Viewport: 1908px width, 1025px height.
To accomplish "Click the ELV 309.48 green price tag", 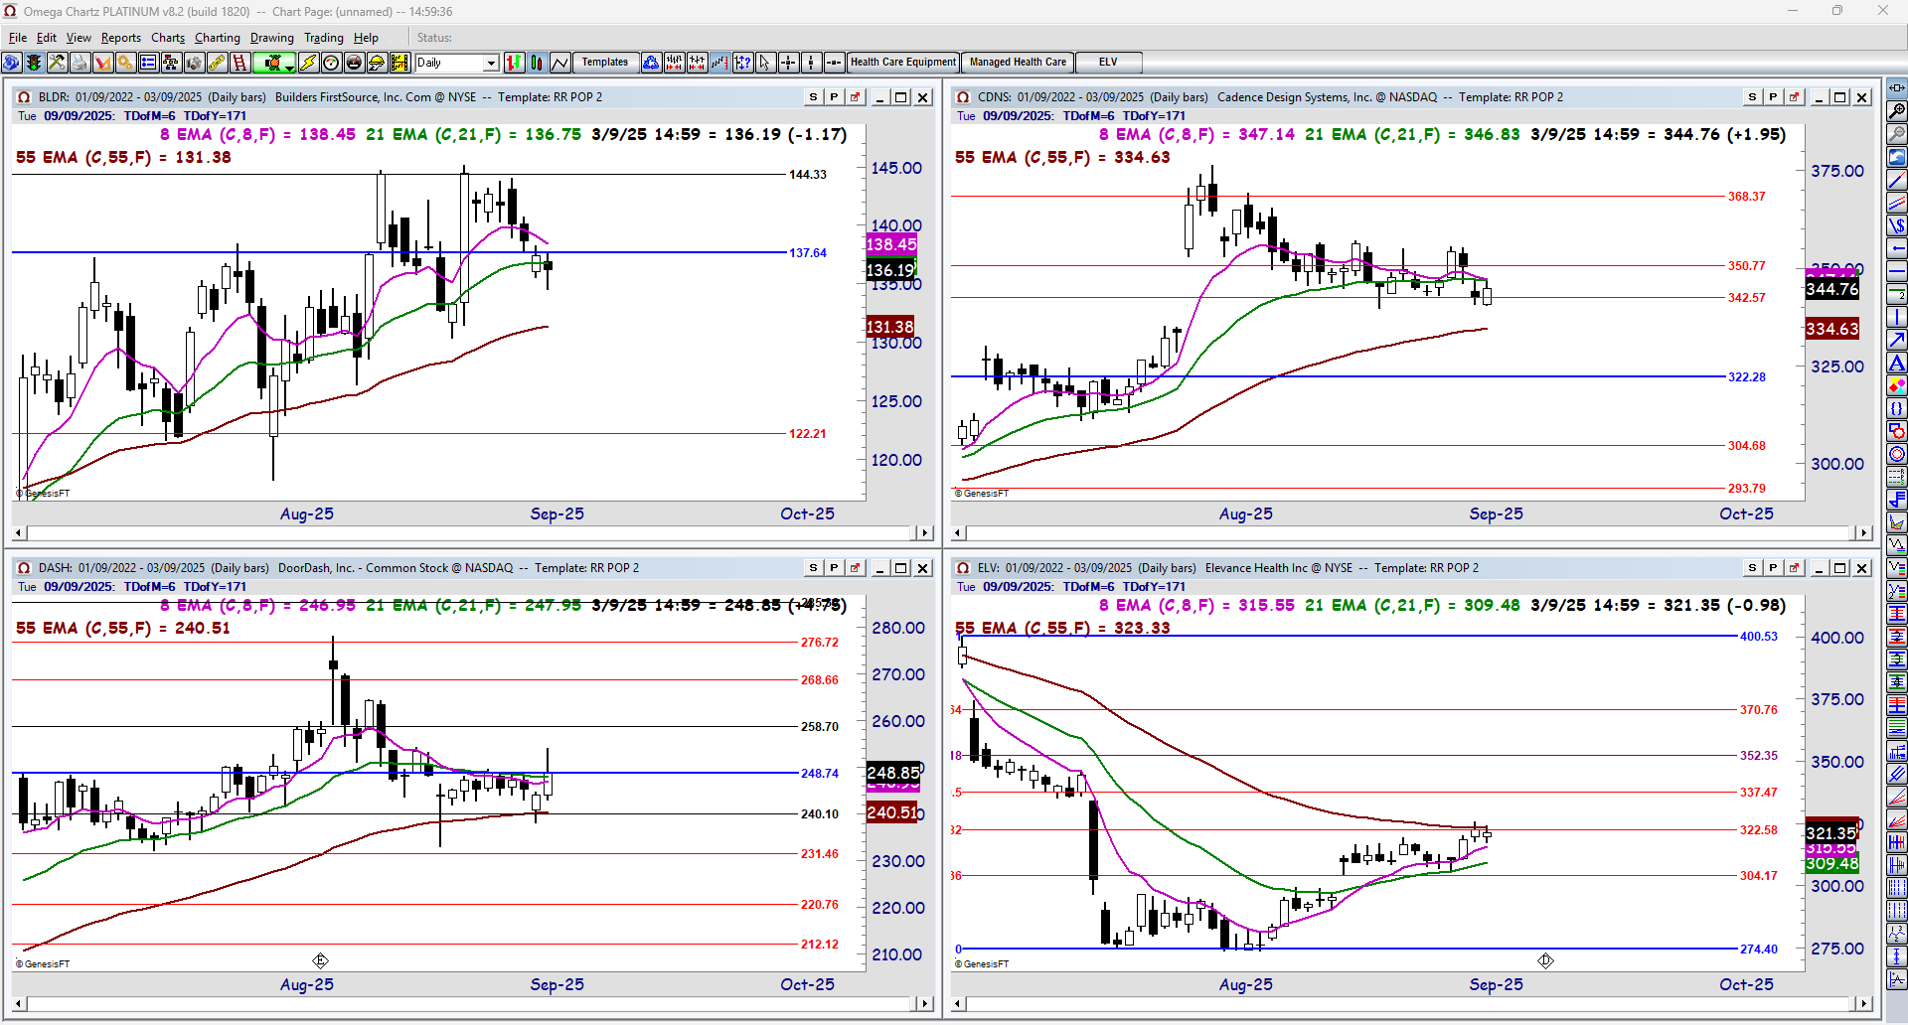I will tap(1831, 864).
